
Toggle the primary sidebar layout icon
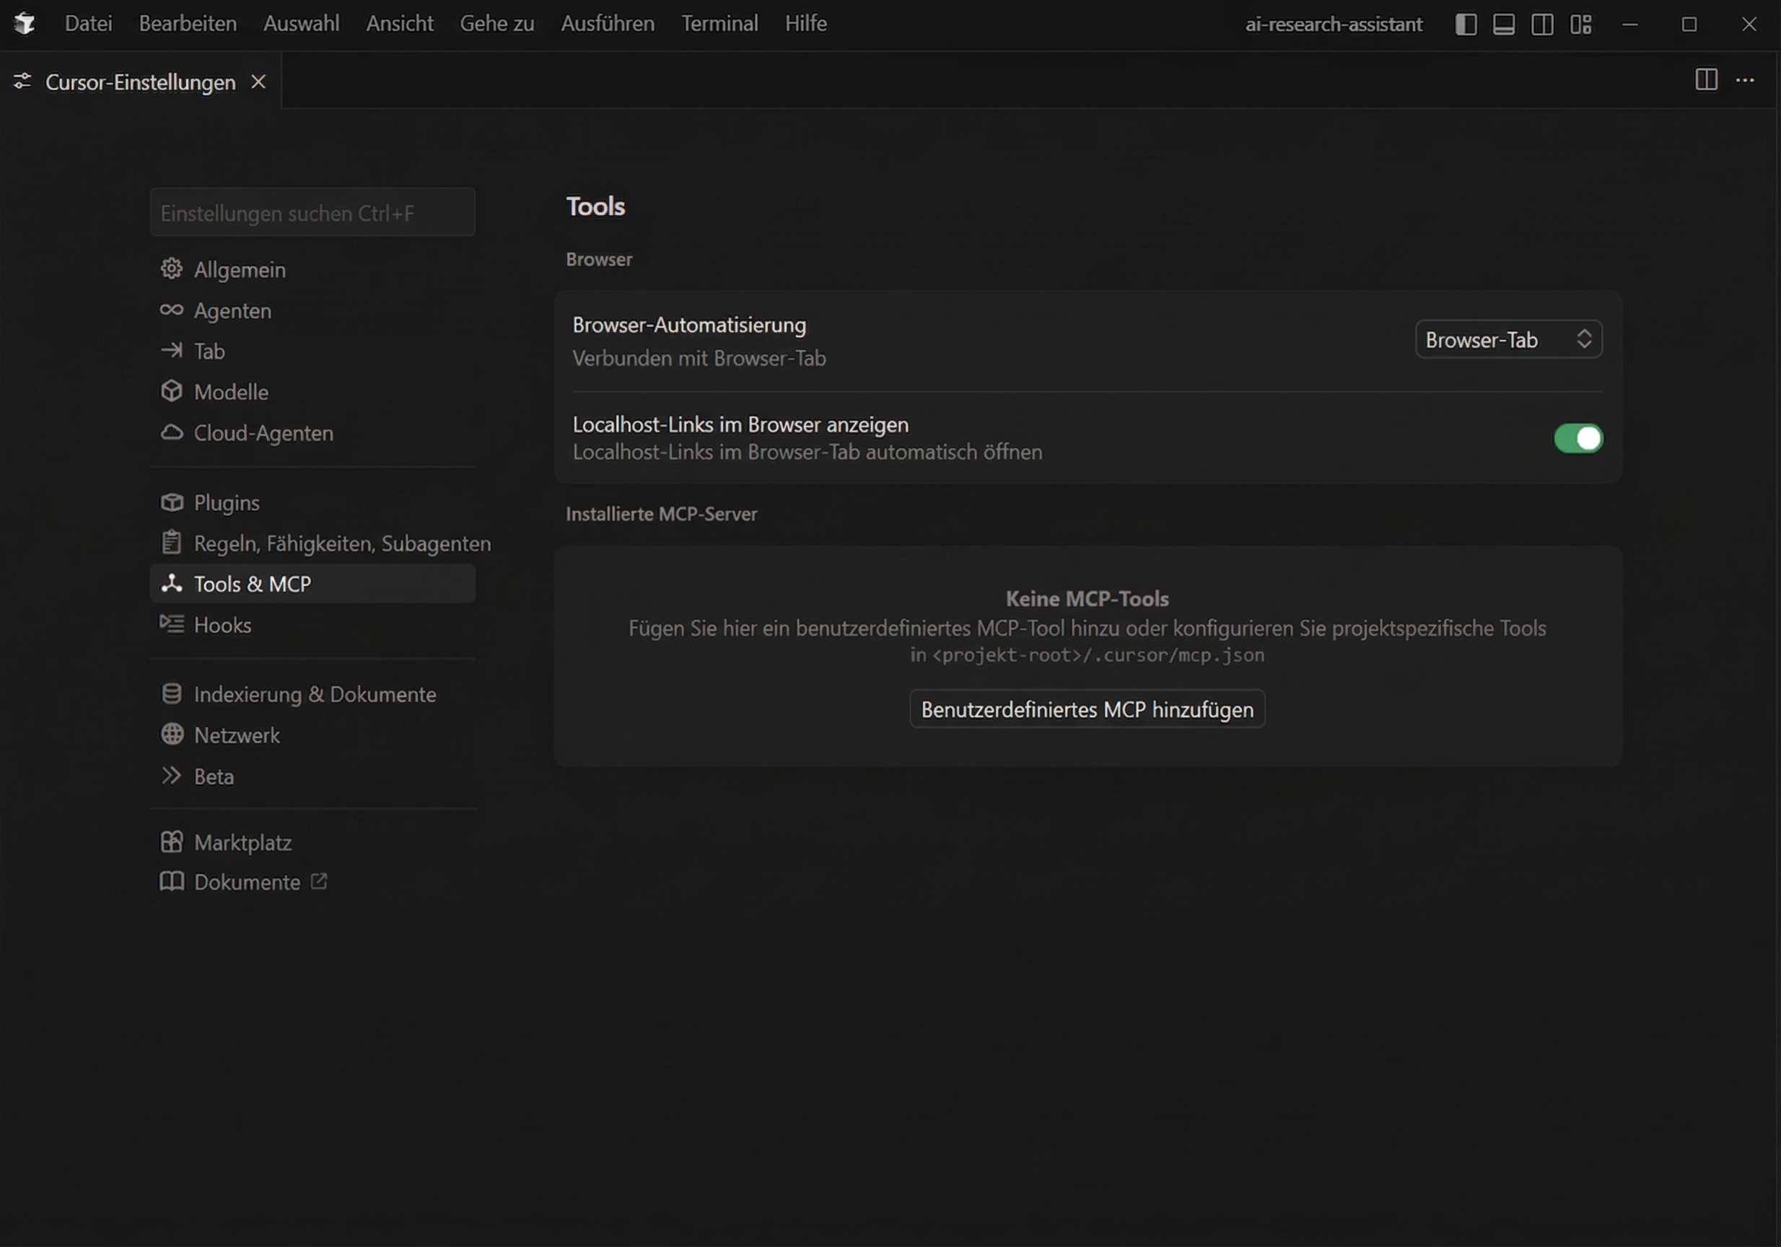point(1466,24)
